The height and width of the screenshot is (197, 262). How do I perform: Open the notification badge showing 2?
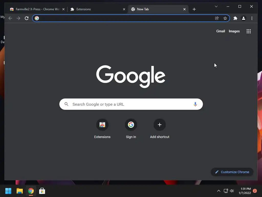pos(255,191)
